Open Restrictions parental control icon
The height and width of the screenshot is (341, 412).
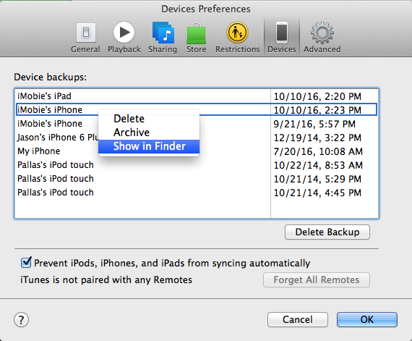[238, 38]
